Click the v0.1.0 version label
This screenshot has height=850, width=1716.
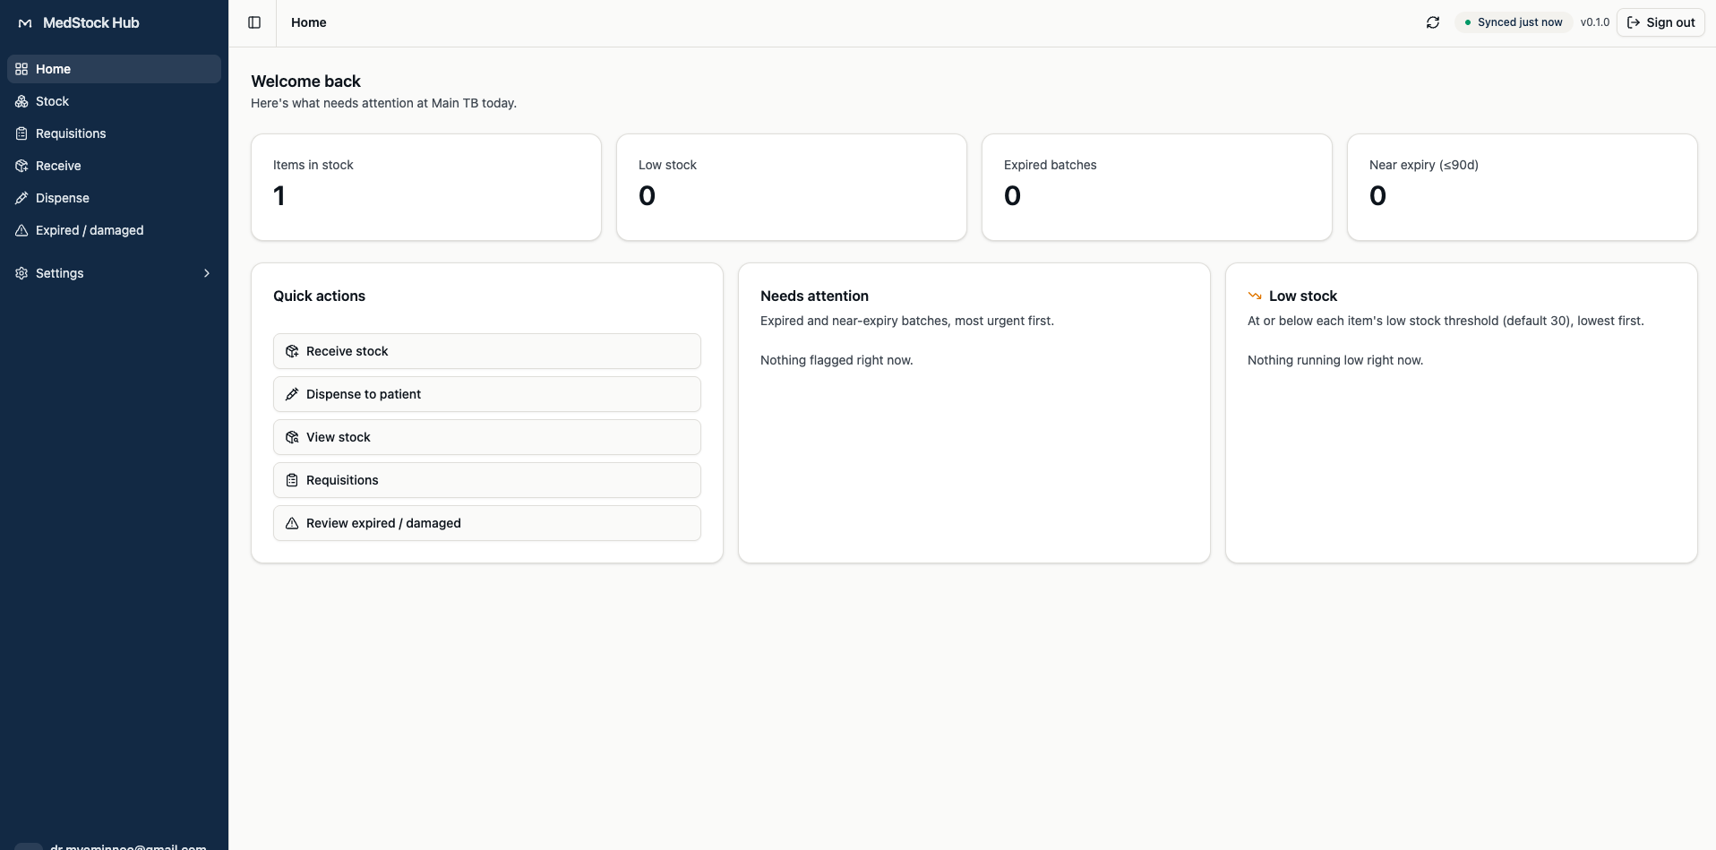(x=1595, y=22)
